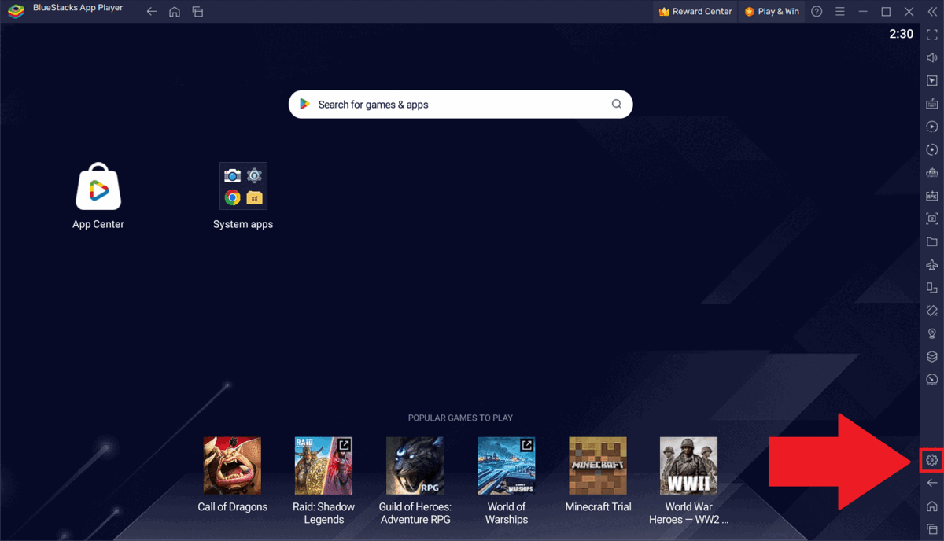Click the back arrow in the title bar
Viewport: 944px width, 541px height.
152,12
